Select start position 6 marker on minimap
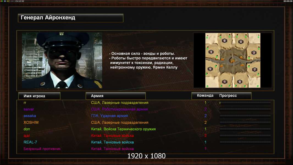293x165 pixels. click(225, 40)
